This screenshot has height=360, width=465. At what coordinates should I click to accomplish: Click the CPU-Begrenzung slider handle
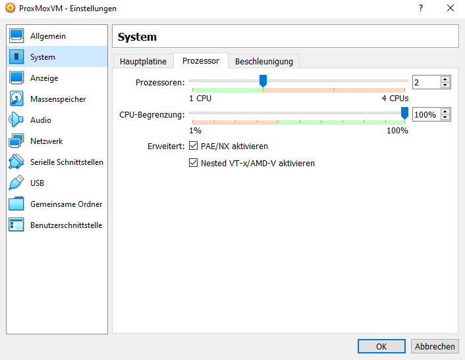[404, 113]
